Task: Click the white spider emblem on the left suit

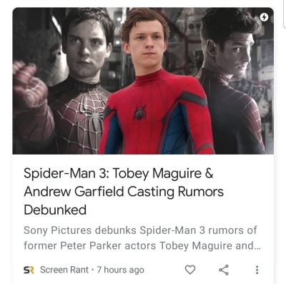Action: pyautogui.click(x=95, y=117)
